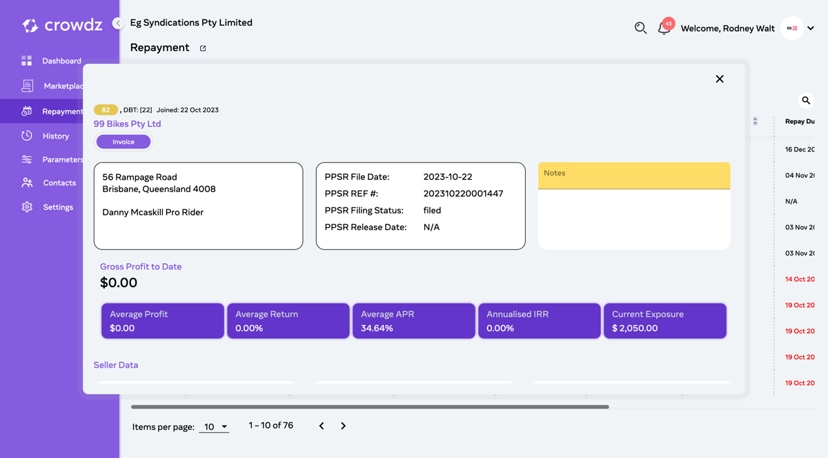Click the Repay Due column header

(x=800, y=121)
